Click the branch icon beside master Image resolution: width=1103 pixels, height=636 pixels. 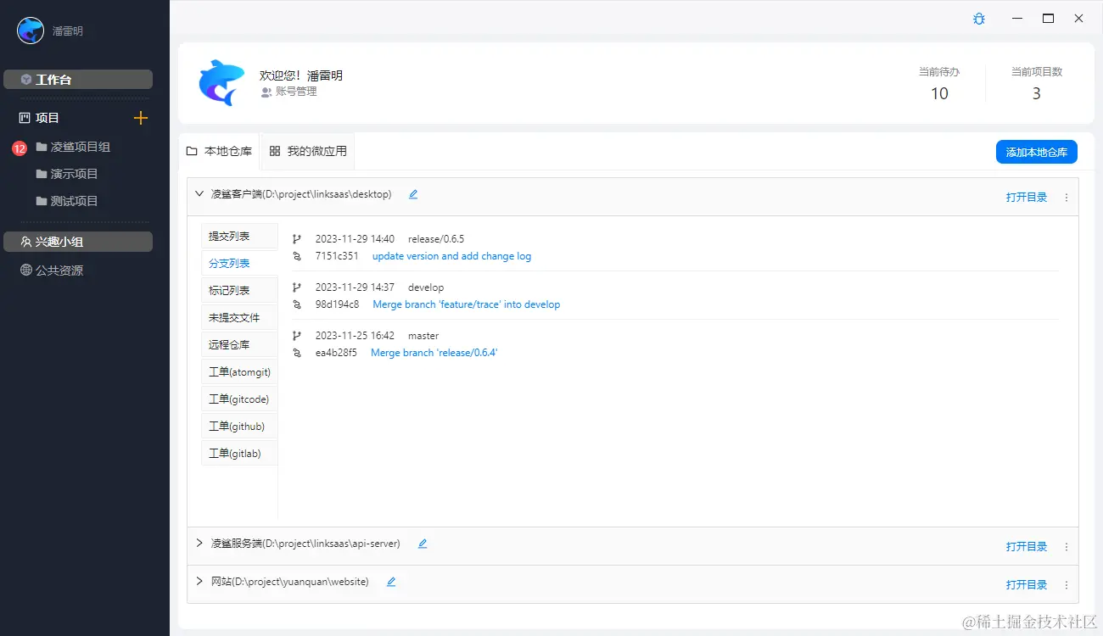pyautogui.click(x=297, y=336)
